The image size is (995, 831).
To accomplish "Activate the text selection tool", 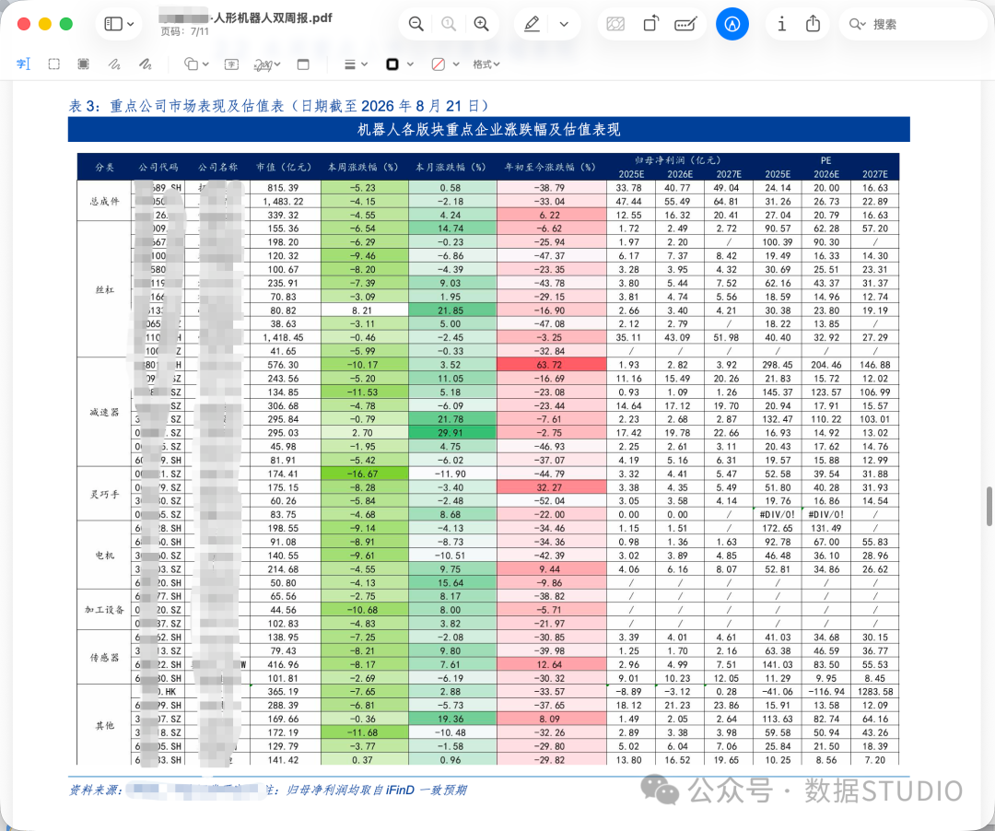I will pyautogui.click(x=23, y=64).
